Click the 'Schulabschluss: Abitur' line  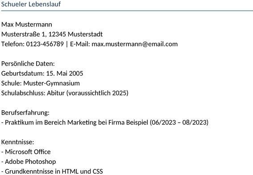[65, 93]
